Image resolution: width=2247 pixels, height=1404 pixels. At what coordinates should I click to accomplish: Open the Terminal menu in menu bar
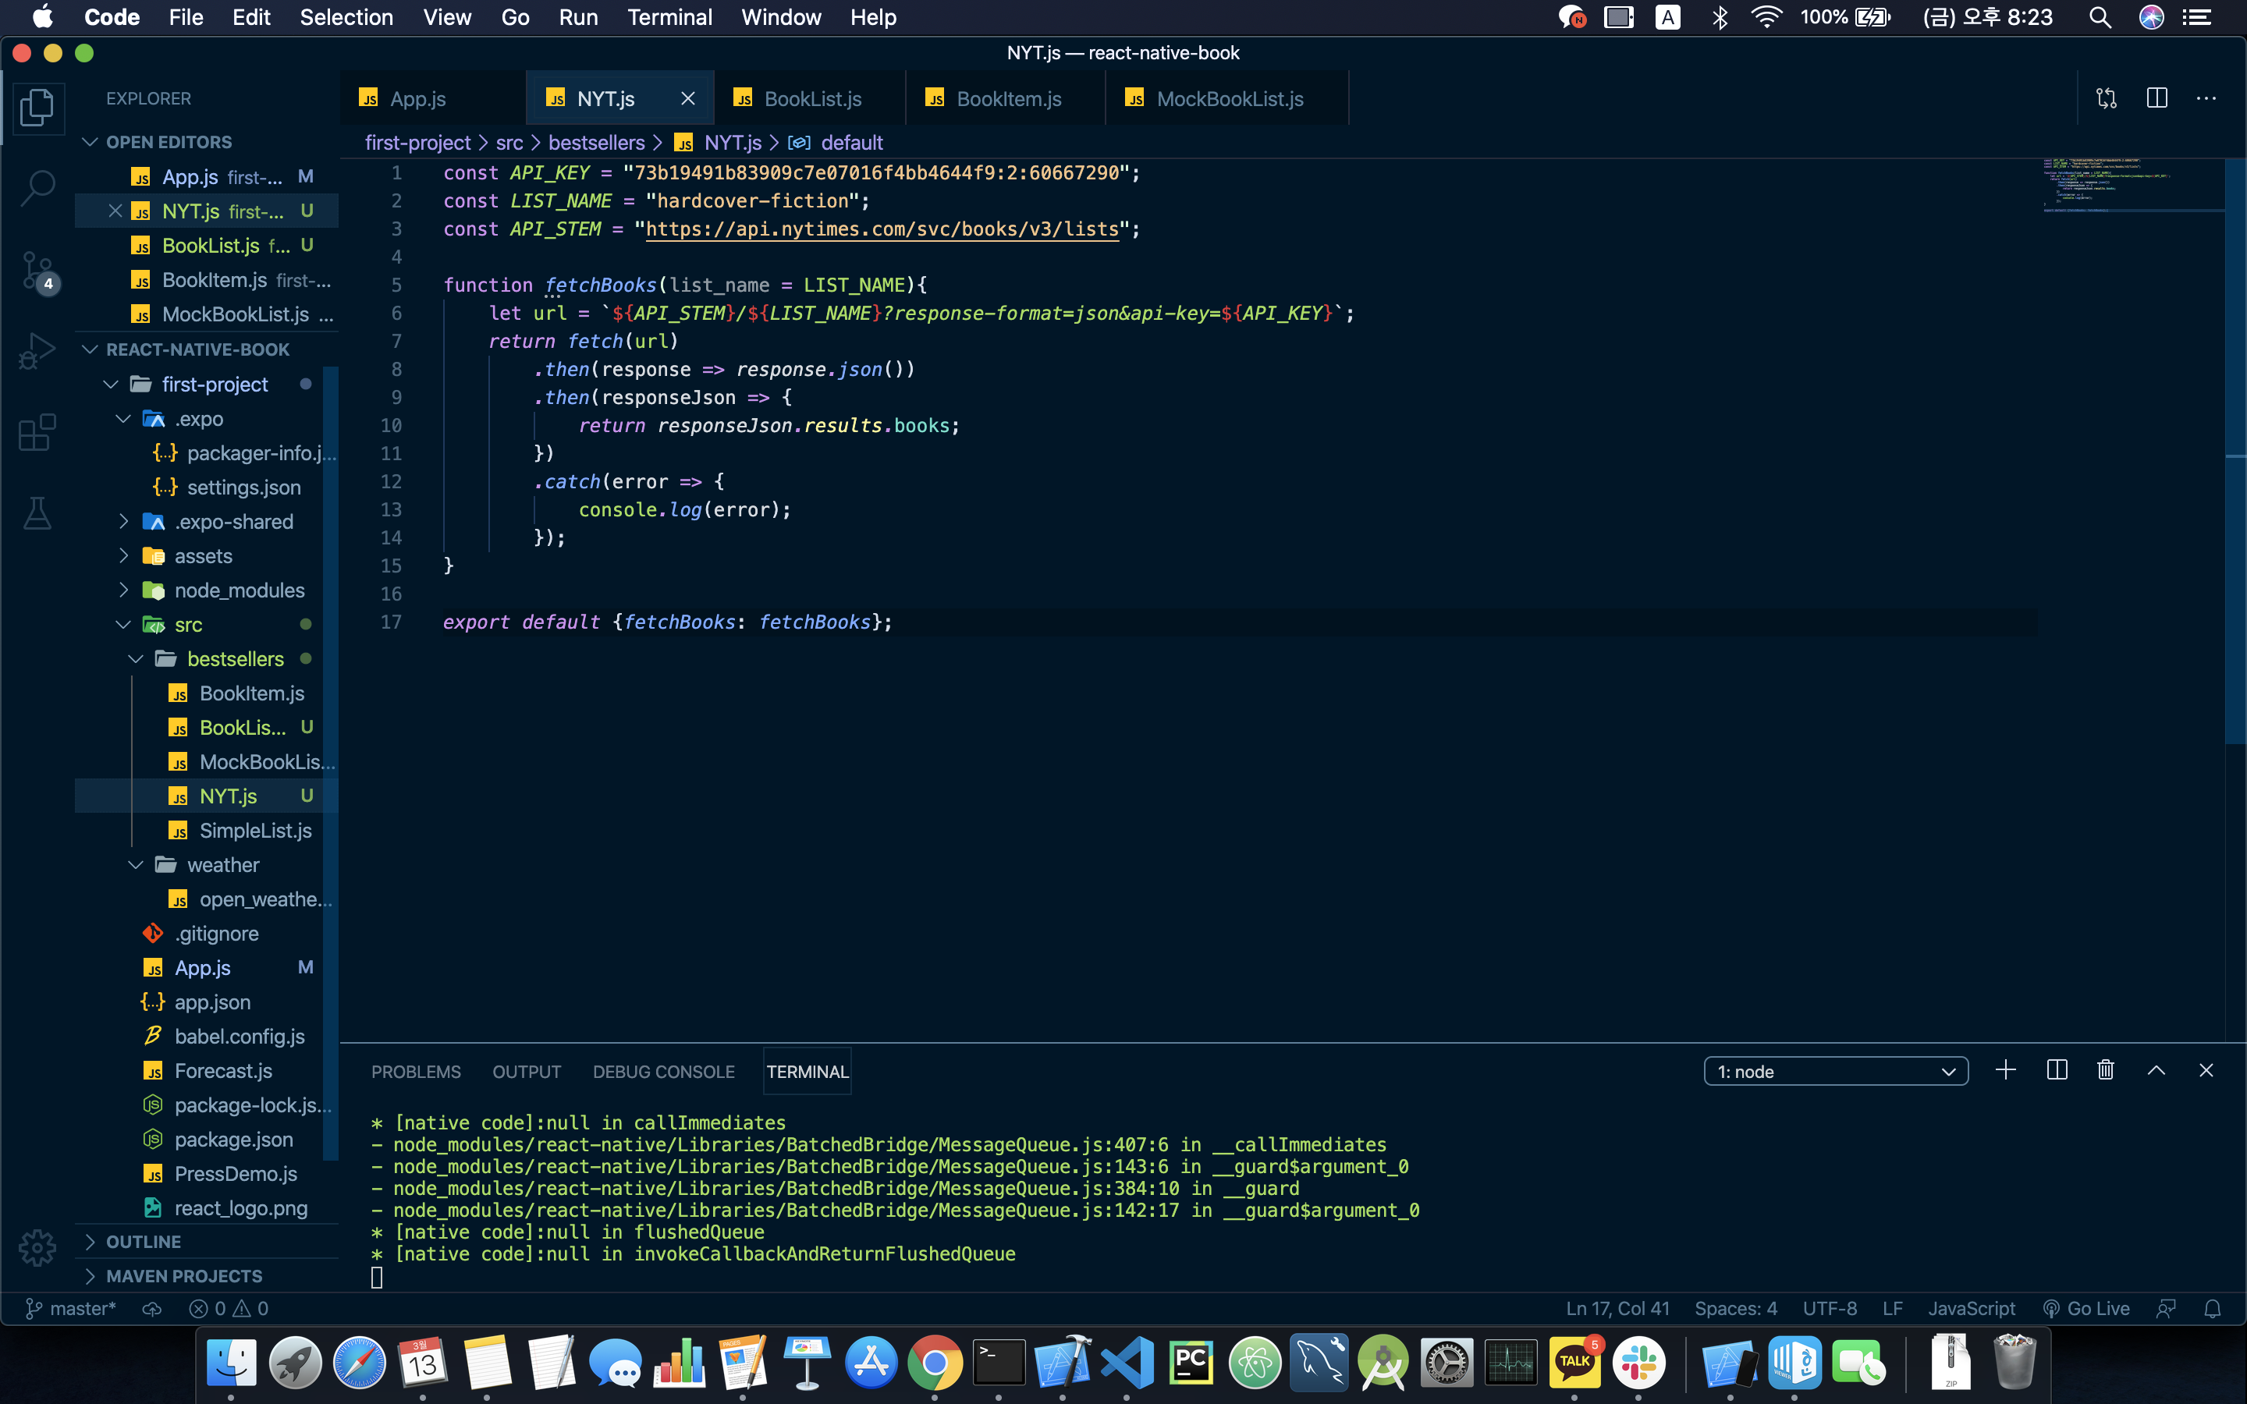pyautogui.click(x=669, y=16)
